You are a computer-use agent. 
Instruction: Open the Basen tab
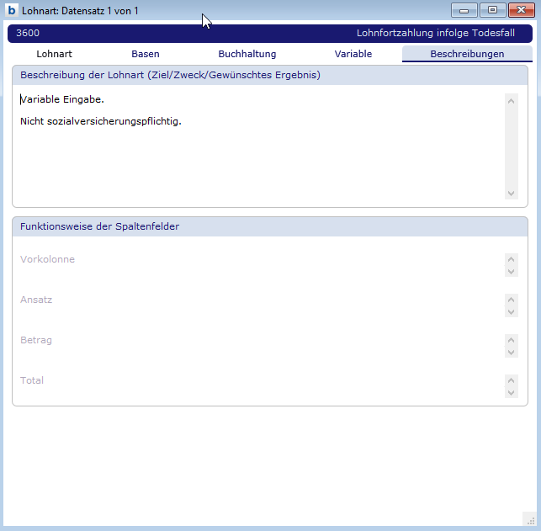[x=146, y=54]
